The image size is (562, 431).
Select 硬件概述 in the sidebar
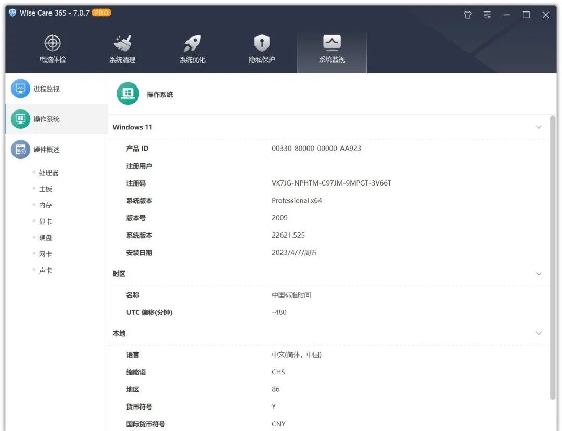pos(47,149)
